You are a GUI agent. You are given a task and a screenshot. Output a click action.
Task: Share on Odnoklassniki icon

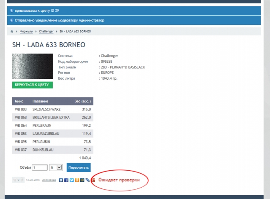pos(77,180)
